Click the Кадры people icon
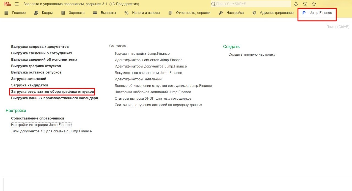Screen dimensions: 352x191 tap(36, 13)
